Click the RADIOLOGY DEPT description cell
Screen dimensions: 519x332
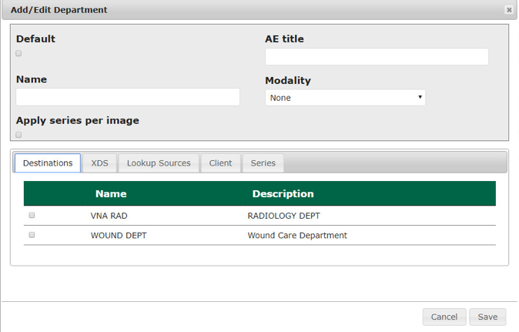click(x=283, y=216)
